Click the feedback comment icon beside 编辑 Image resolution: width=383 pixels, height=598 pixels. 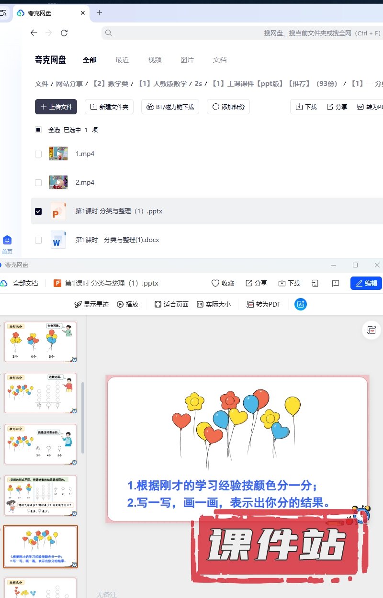(x=336, y=283)
